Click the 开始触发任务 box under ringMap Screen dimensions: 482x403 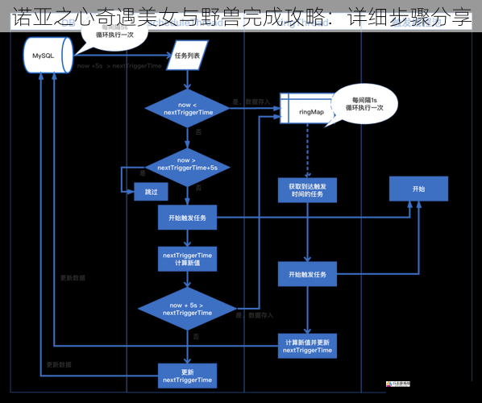[x=307, y=274]
